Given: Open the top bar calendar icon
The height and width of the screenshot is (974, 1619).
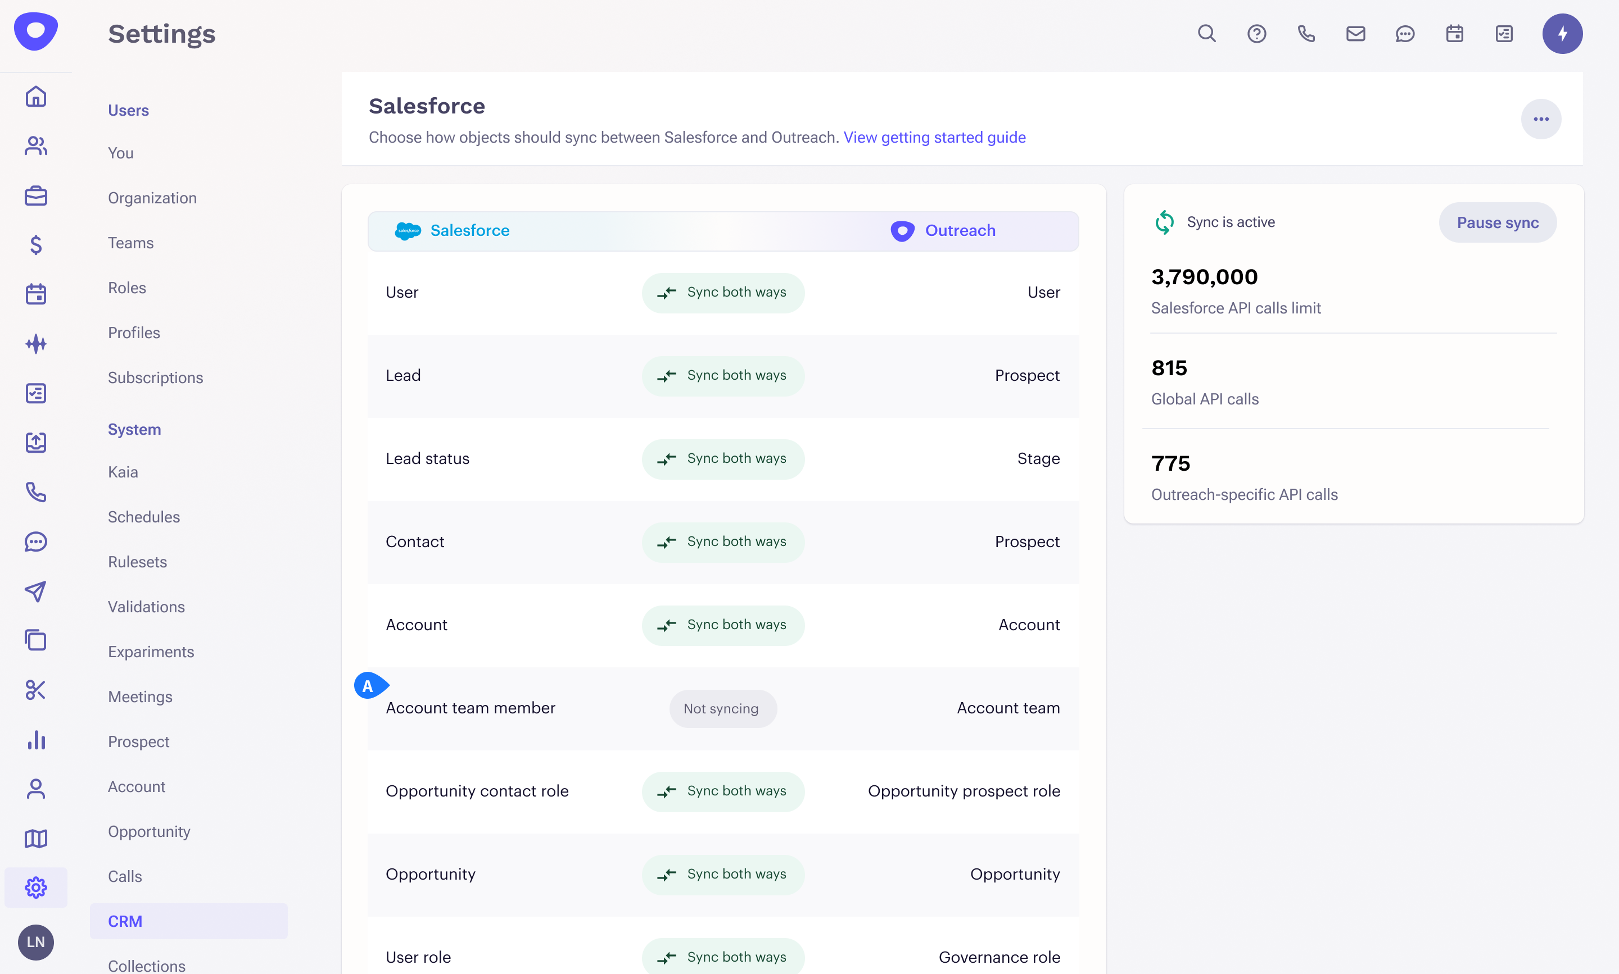Looking at the screenshot, I should pos(1455,34).
